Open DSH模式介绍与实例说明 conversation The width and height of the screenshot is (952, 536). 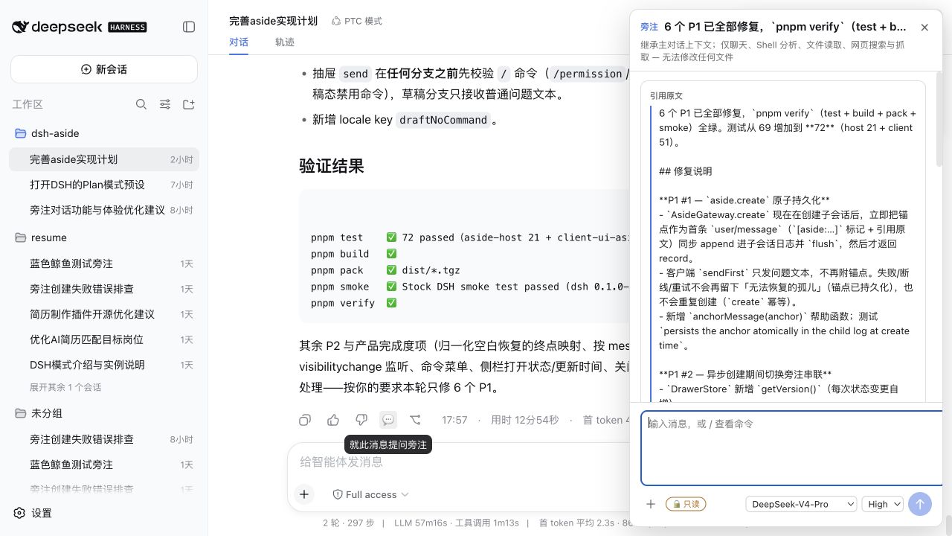(104, 365)
